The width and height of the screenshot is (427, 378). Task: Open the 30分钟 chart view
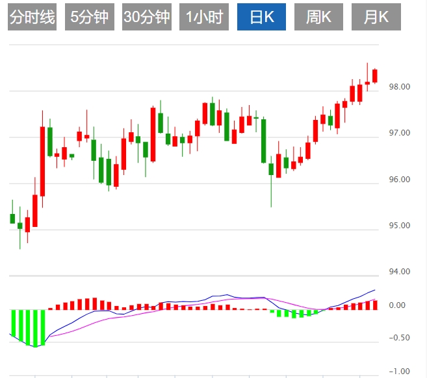coord(147,17)
